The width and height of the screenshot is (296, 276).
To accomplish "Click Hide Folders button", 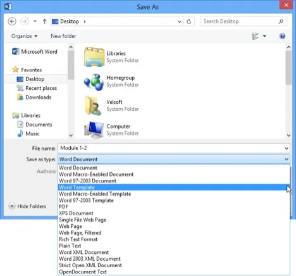I will [x=27, y=206].
